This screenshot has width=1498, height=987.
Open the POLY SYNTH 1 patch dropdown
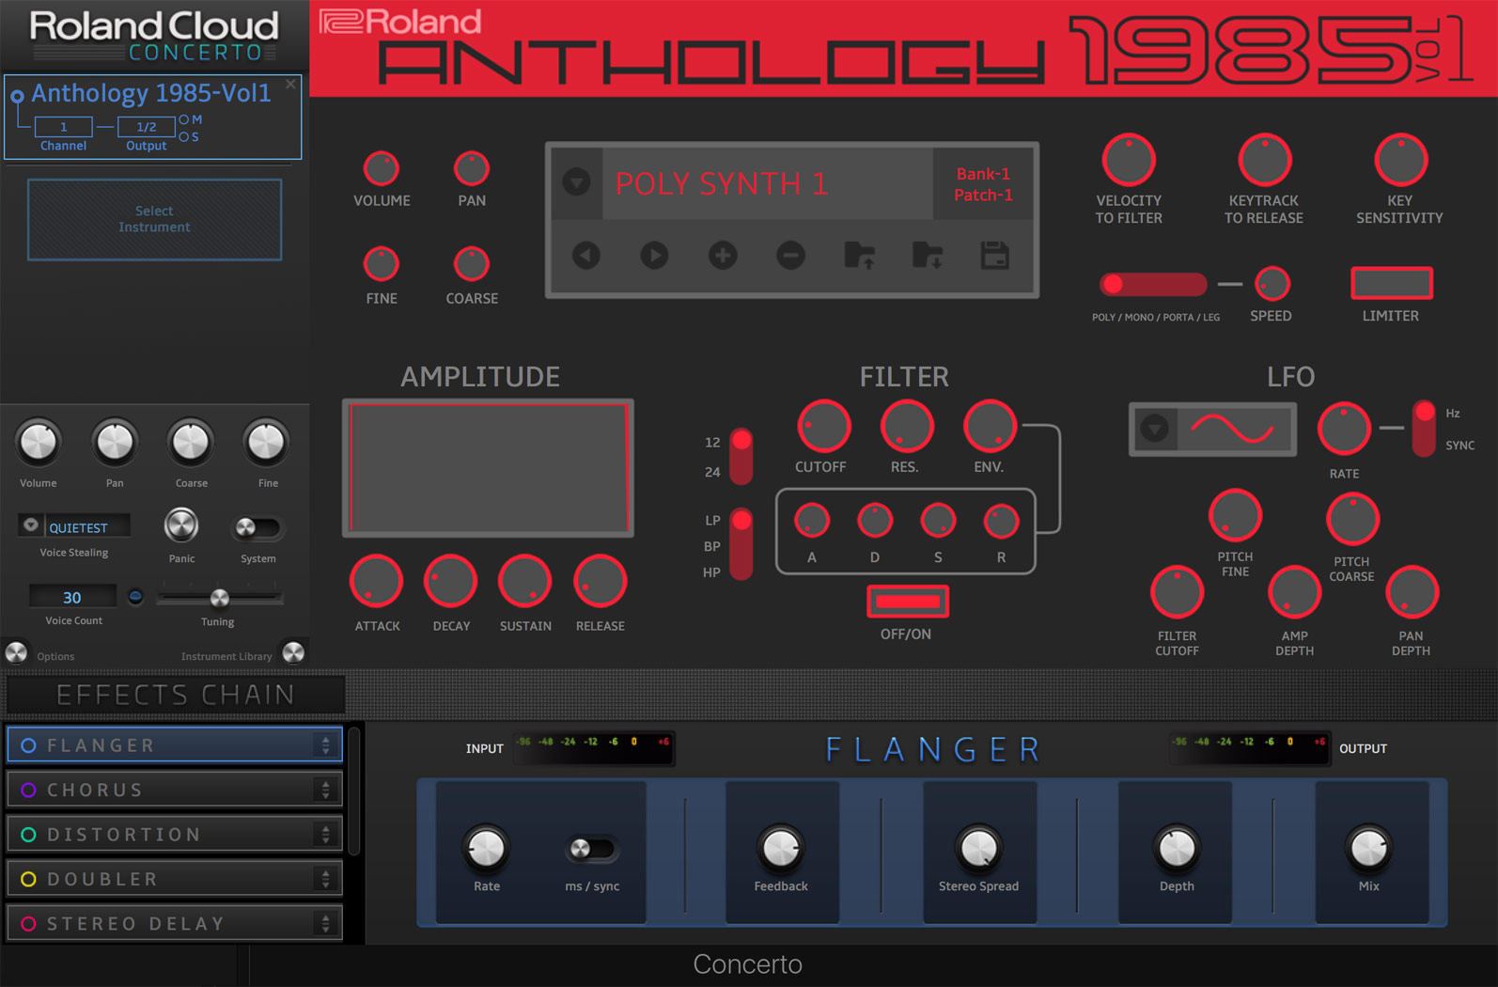click(577, 181)
